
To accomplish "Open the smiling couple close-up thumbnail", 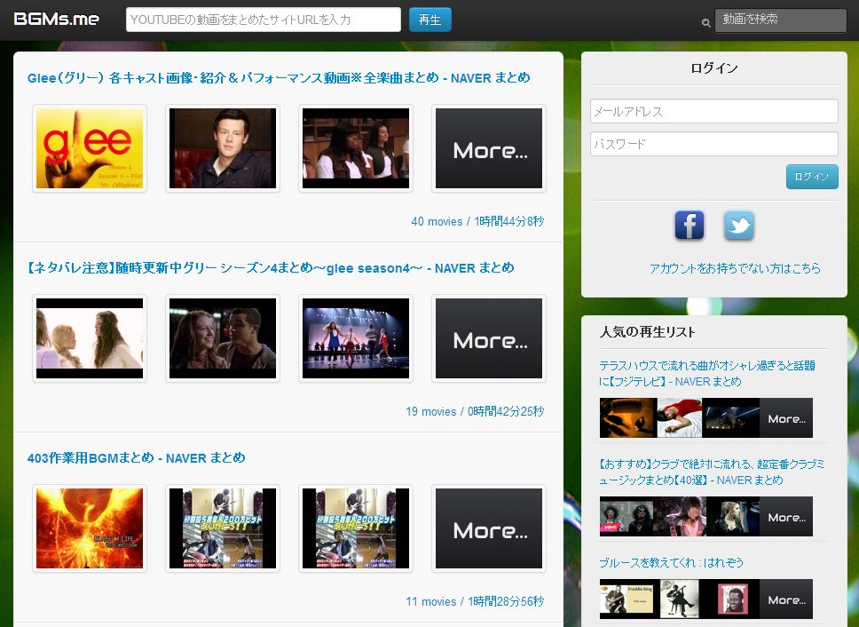I will coord(223,338).
